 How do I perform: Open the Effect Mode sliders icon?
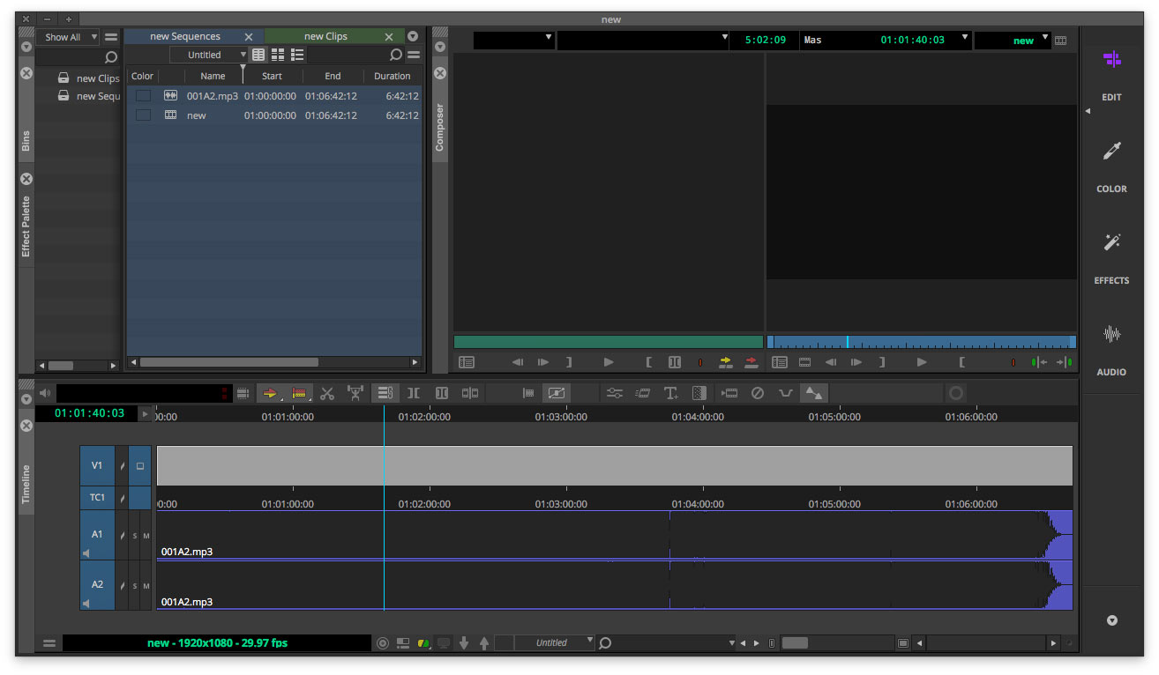pos(615,393)
